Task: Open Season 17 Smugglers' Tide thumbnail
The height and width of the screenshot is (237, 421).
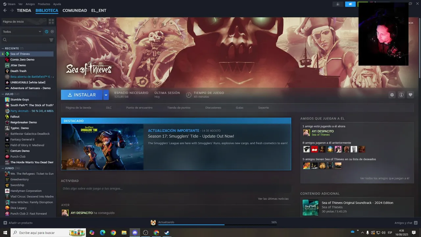Action: click(x=102, y=147)
